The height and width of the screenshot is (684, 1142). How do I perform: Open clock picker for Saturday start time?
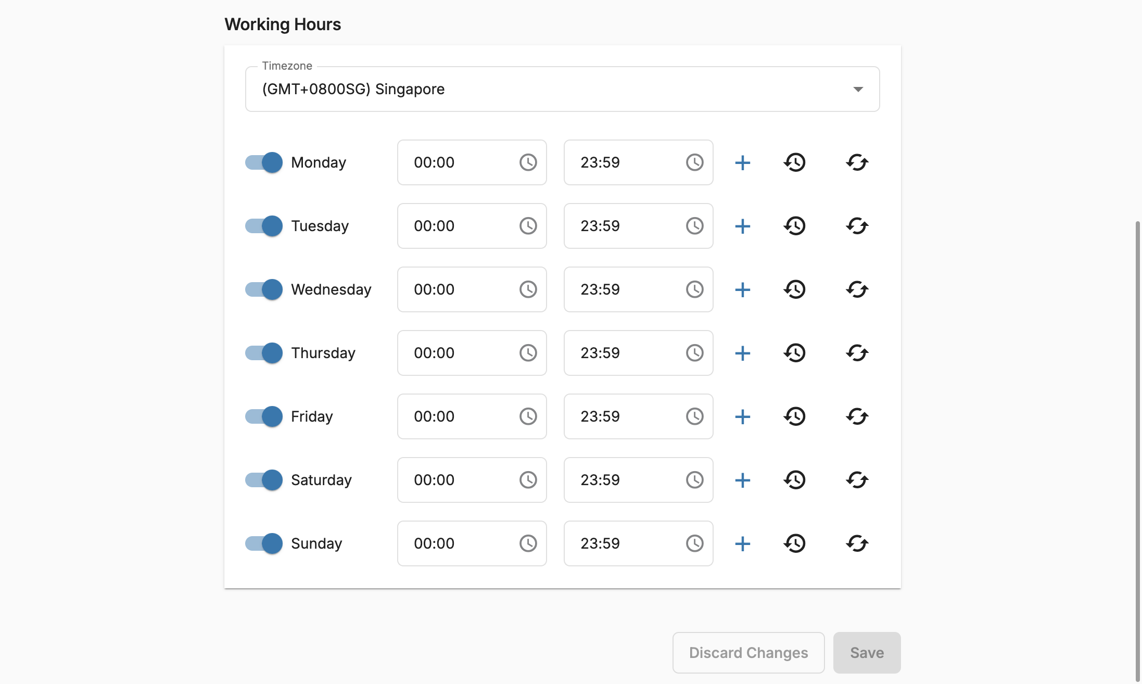528,480
